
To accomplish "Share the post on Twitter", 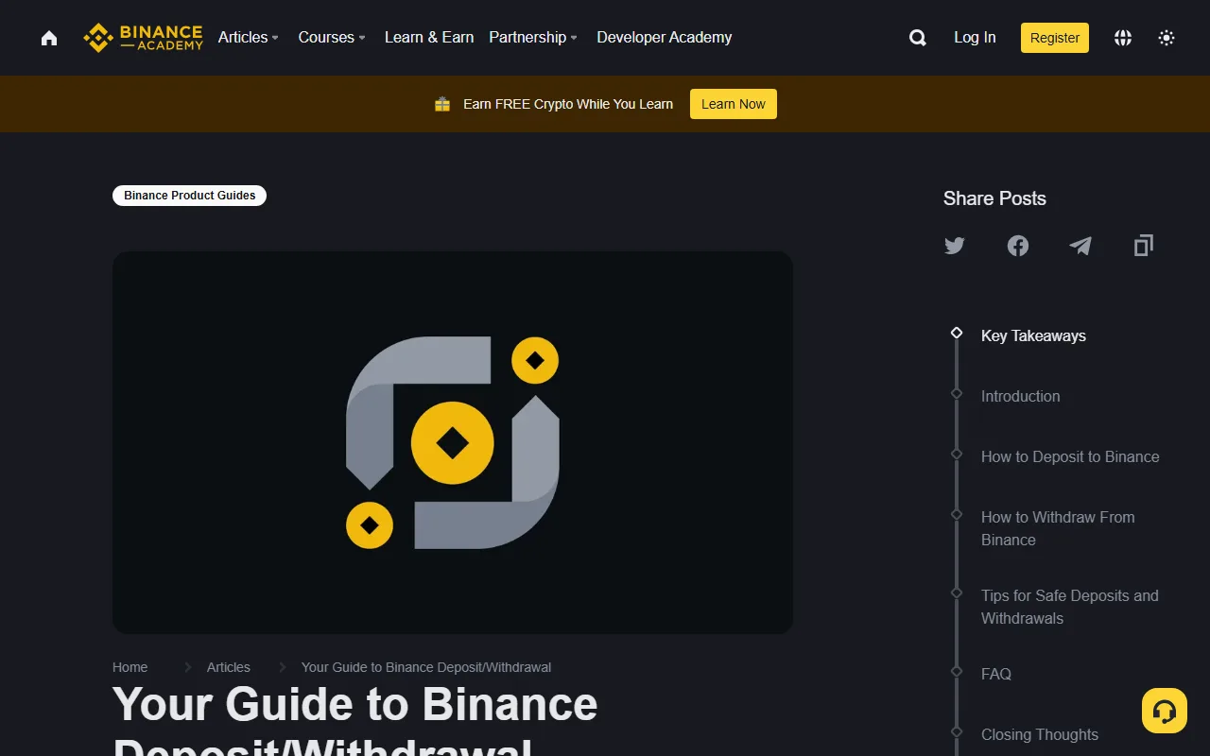I will [x=955, y=246].
